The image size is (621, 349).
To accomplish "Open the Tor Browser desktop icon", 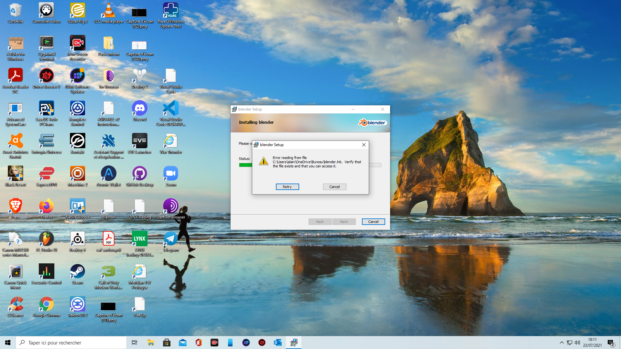I will (109, 79).
